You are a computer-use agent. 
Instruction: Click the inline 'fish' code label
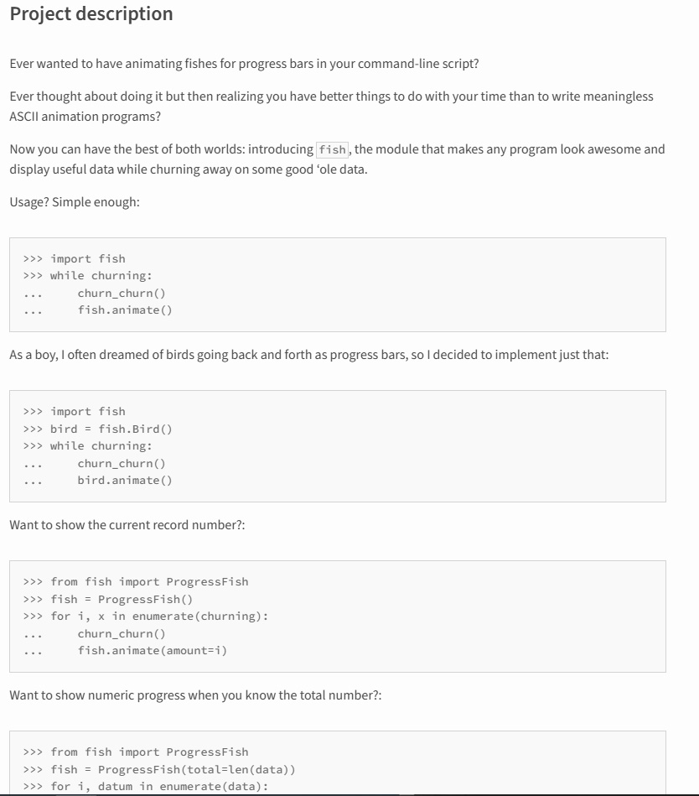tap(333, 150)
